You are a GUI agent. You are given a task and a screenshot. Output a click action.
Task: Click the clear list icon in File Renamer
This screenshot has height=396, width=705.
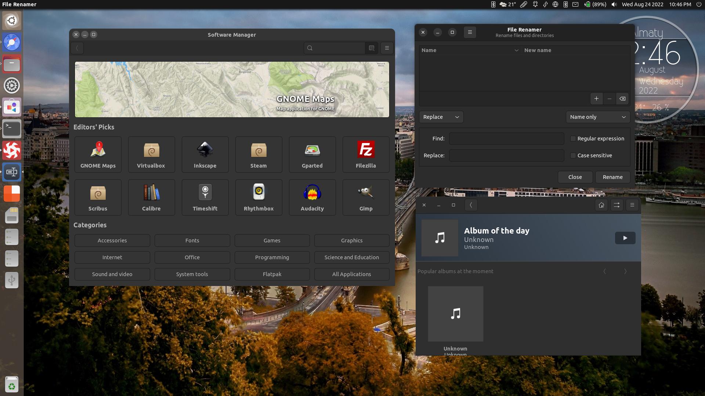622,99
